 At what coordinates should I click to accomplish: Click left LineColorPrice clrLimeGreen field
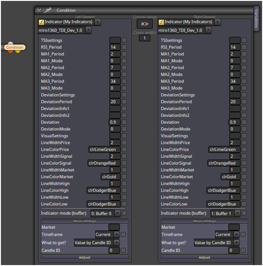click(104, 149)
